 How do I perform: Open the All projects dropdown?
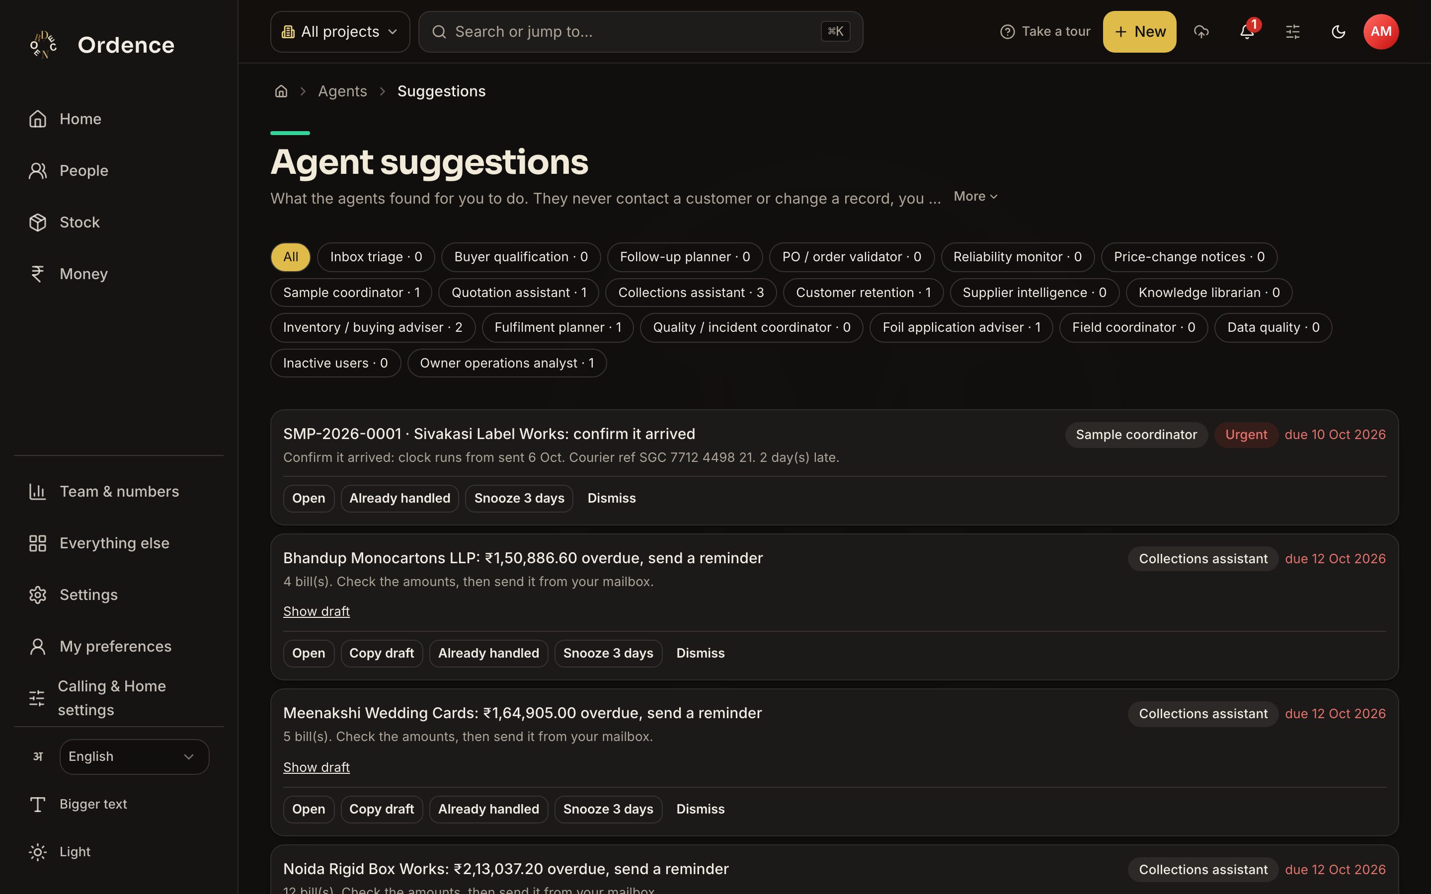pos(340,31)
